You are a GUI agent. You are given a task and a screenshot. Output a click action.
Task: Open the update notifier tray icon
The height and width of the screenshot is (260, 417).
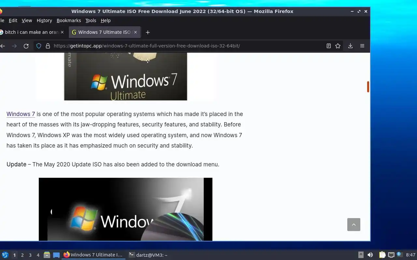(399, 254)
